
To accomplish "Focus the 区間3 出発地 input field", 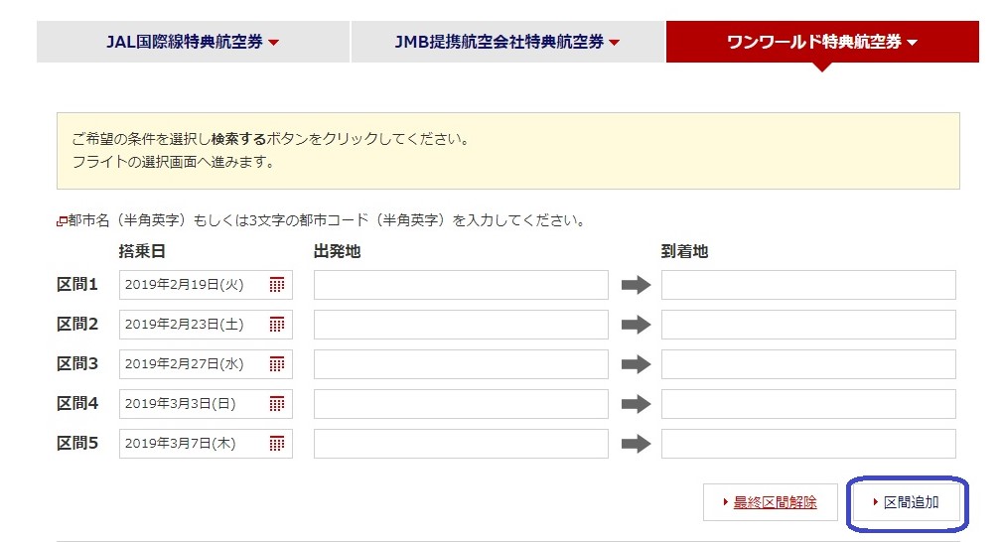I will coord(461,364).
